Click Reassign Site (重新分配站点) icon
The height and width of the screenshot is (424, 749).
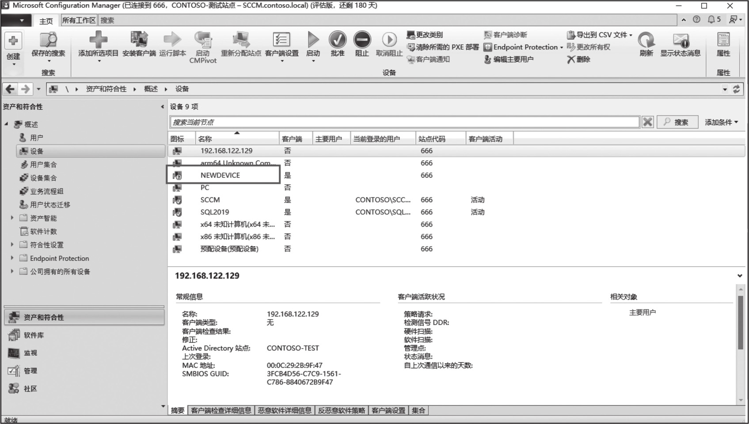241,39
